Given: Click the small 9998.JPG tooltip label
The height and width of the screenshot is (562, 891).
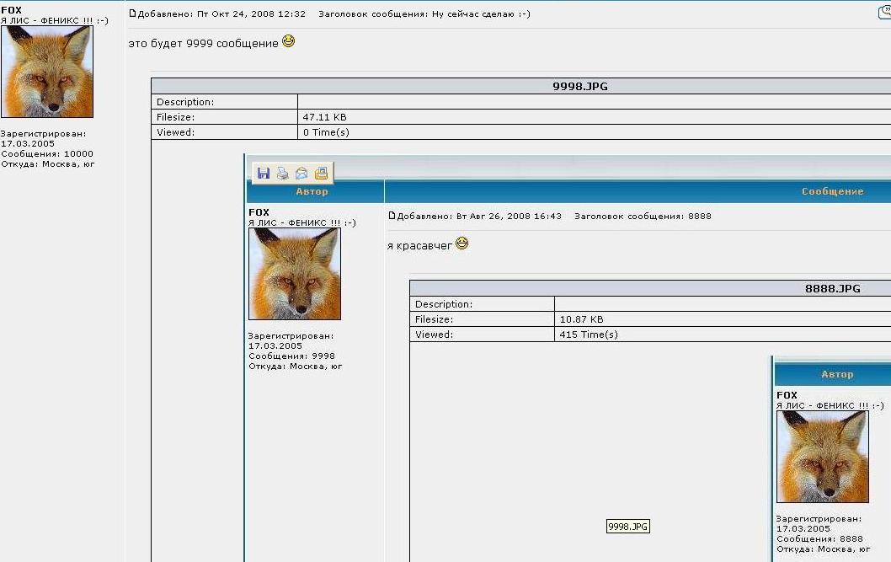Looking at the screenshot, I should tap(628, 527).
